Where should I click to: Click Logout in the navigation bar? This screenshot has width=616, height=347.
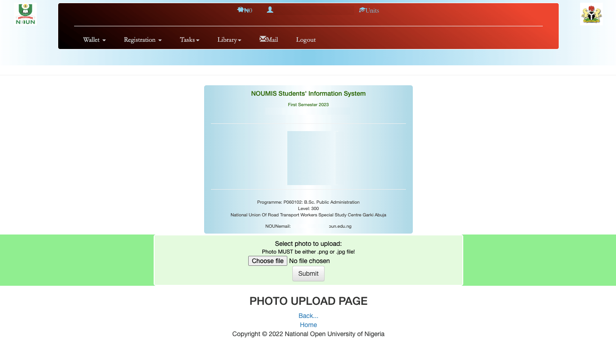point(306,40)
